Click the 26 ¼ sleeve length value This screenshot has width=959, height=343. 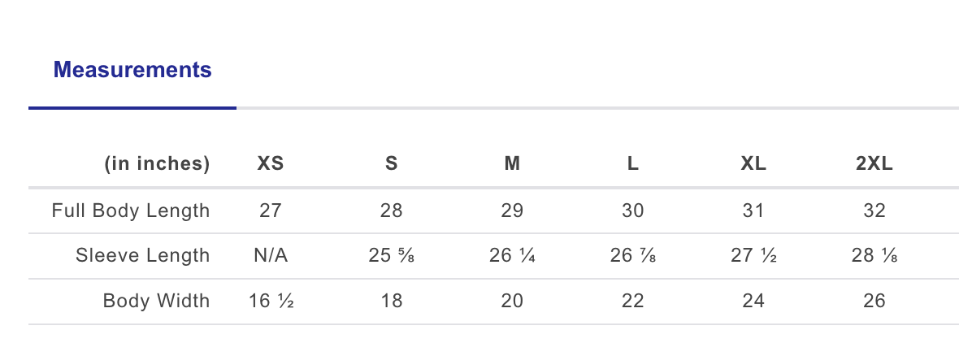click(x=512, y=256)
